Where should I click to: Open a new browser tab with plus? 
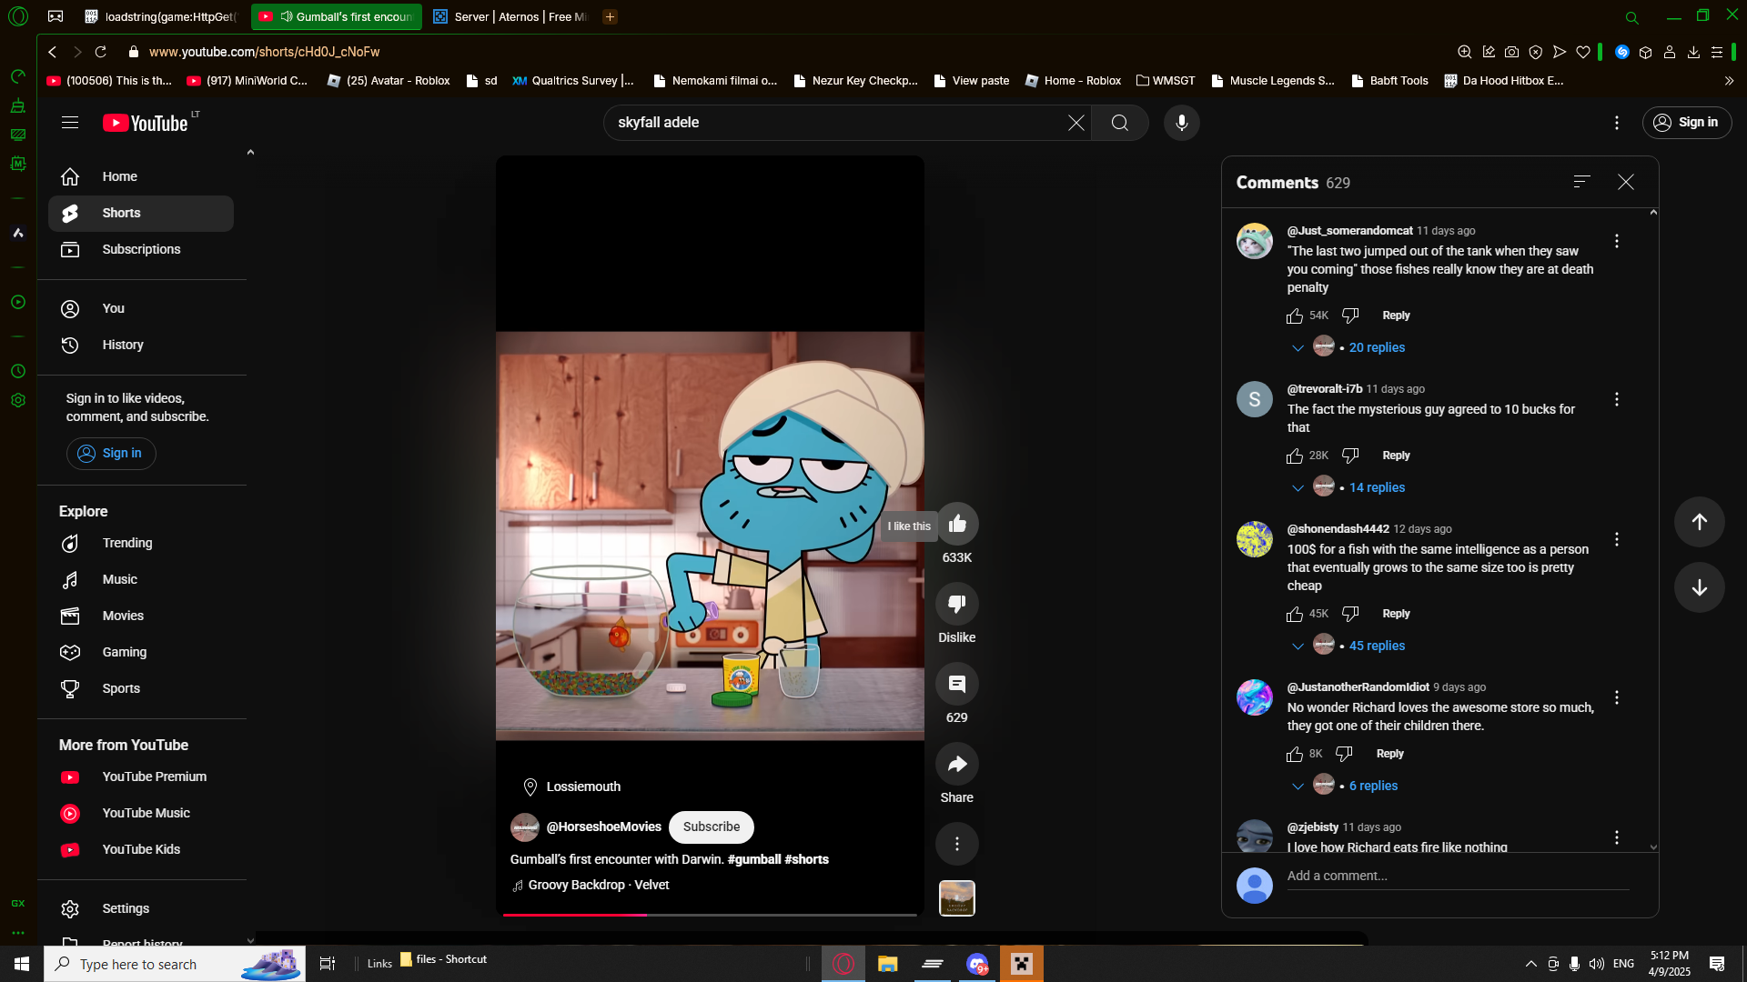tap(610, 16)
